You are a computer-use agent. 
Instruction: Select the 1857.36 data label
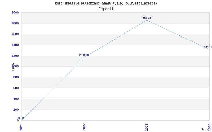pos(146,18)
